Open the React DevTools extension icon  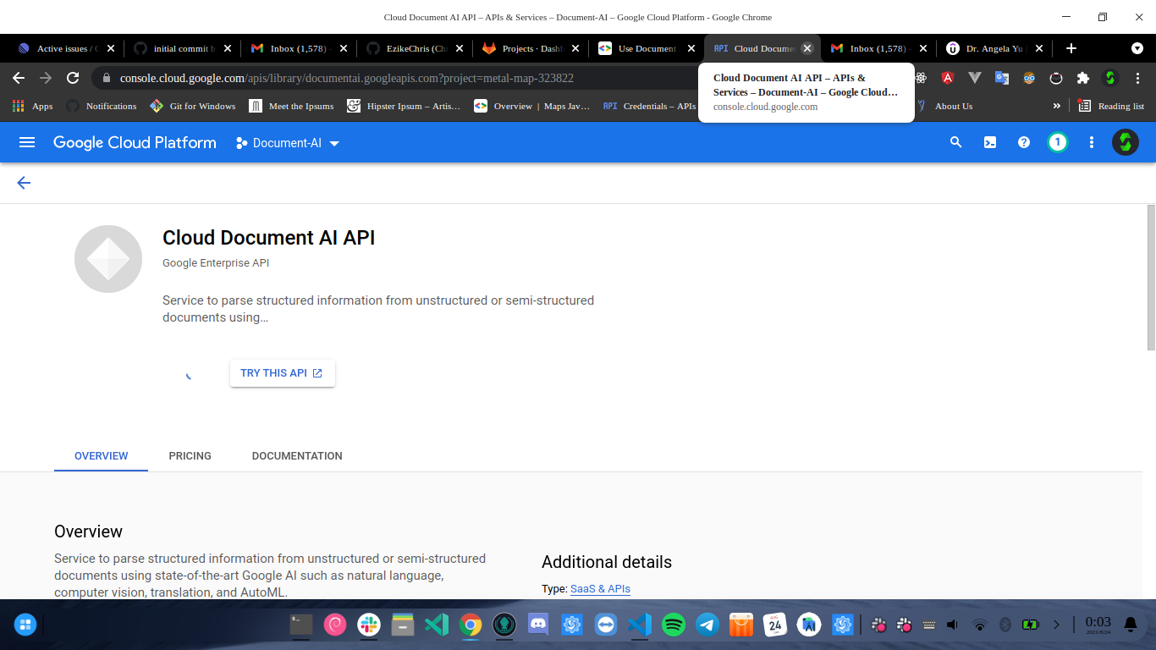[x=921, y=78]
